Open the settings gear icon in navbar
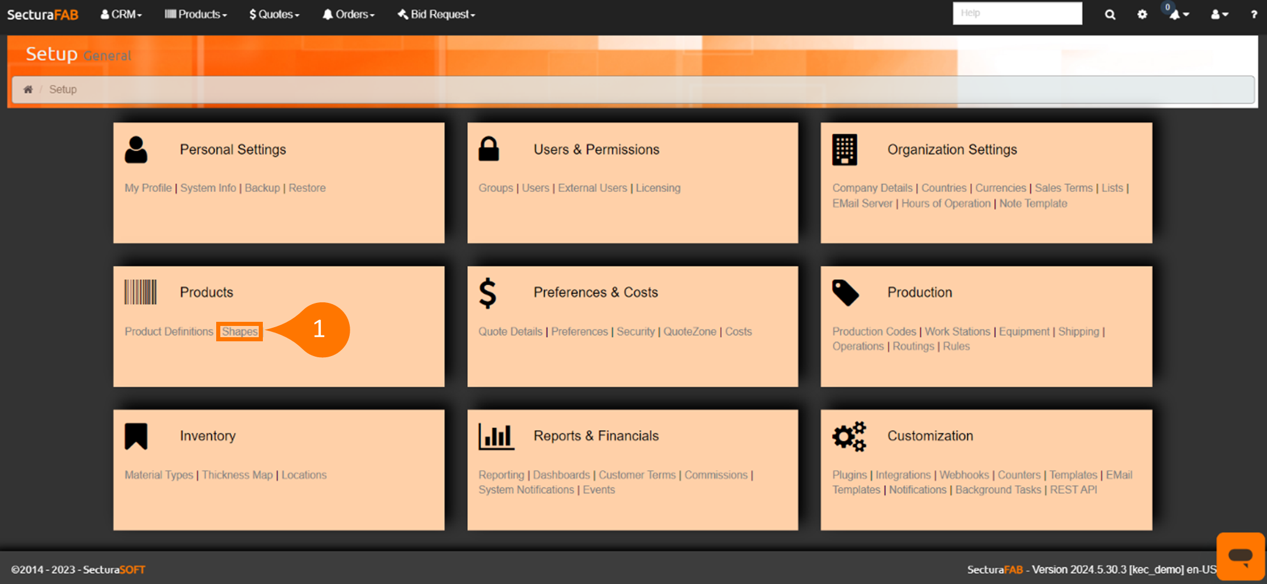The height and width of the screenshot is (584, 1267). coord(1142,15)
